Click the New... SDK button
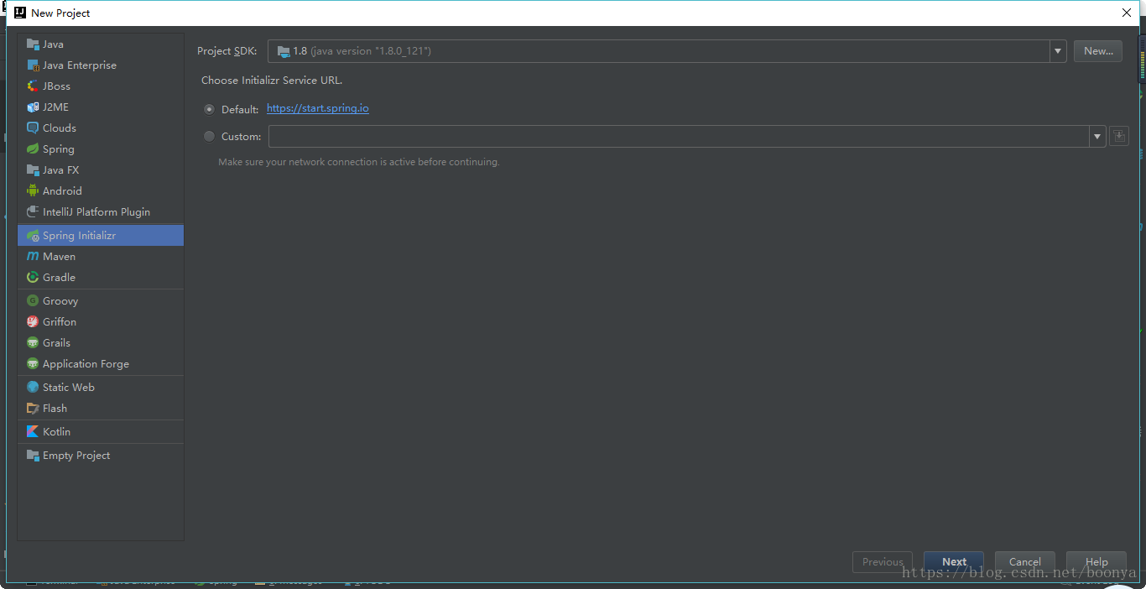1146x589 pixels. pyautogui.click(x=1098, y=51)
